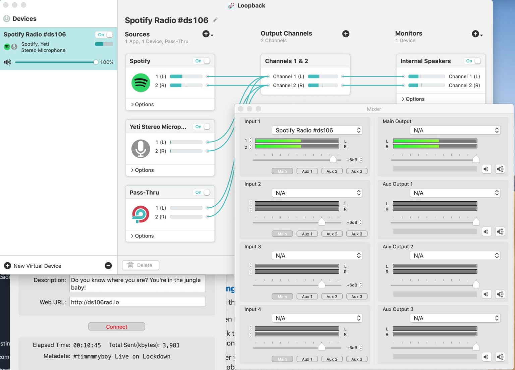The height and width of the screenshot is (370, 515).
Task: Click the low-volume speaker button for Aux Output 1
Action: point(486,231)
